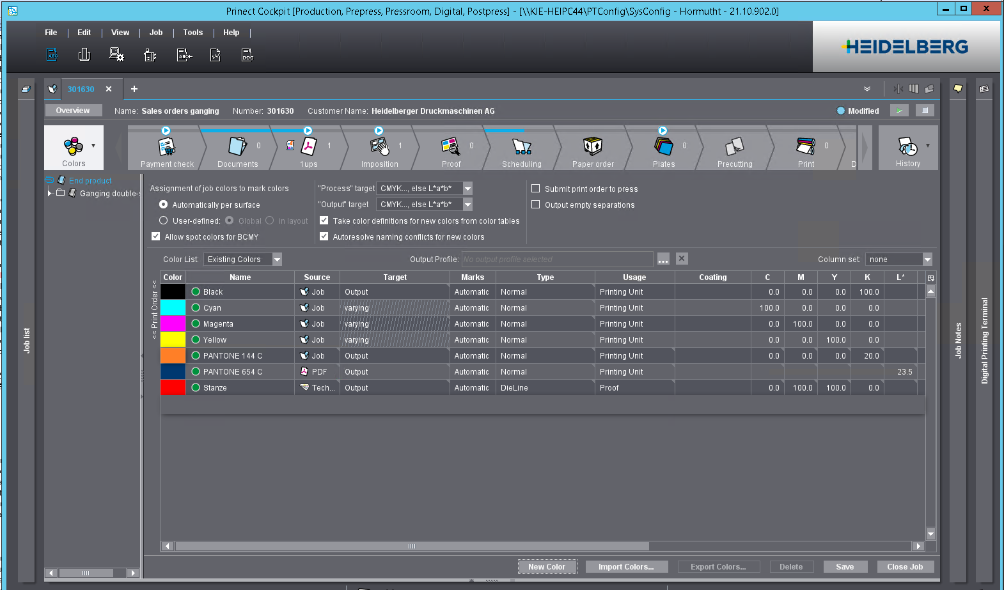
Task: Open the yellow Job Notes speech bubble
Action: pos(958,89)
